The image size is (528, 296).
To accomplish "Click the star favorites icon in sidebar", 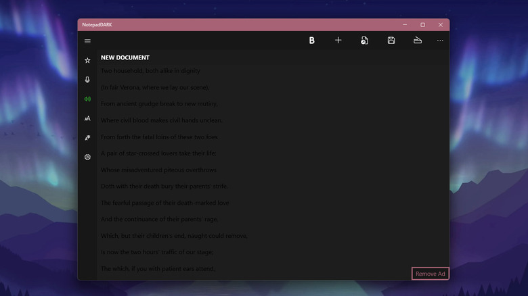I will pos(87,61).
